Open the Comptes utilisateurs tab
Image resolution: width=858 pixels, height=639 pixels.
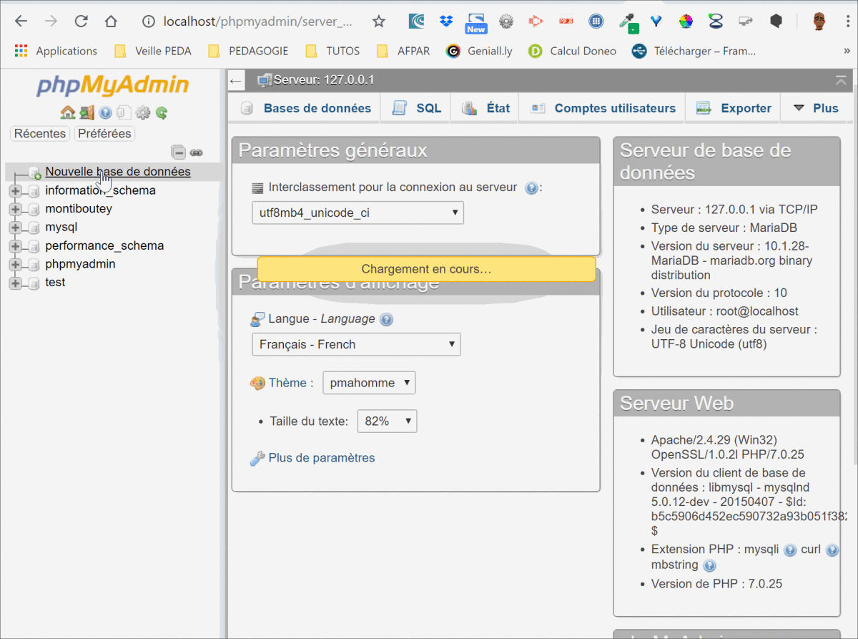603,108
